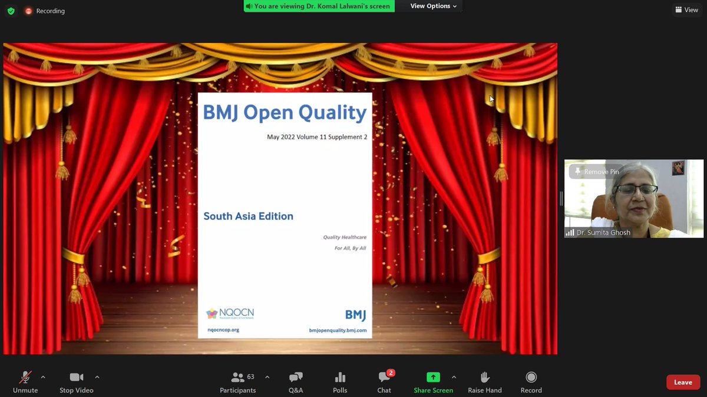Stop Video camera button
This screenshot has width=707, height=397.
[x=76, y=382]
